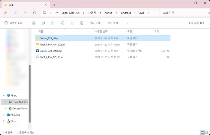
Task: Refresh the current folder
Action: point(34,13)
